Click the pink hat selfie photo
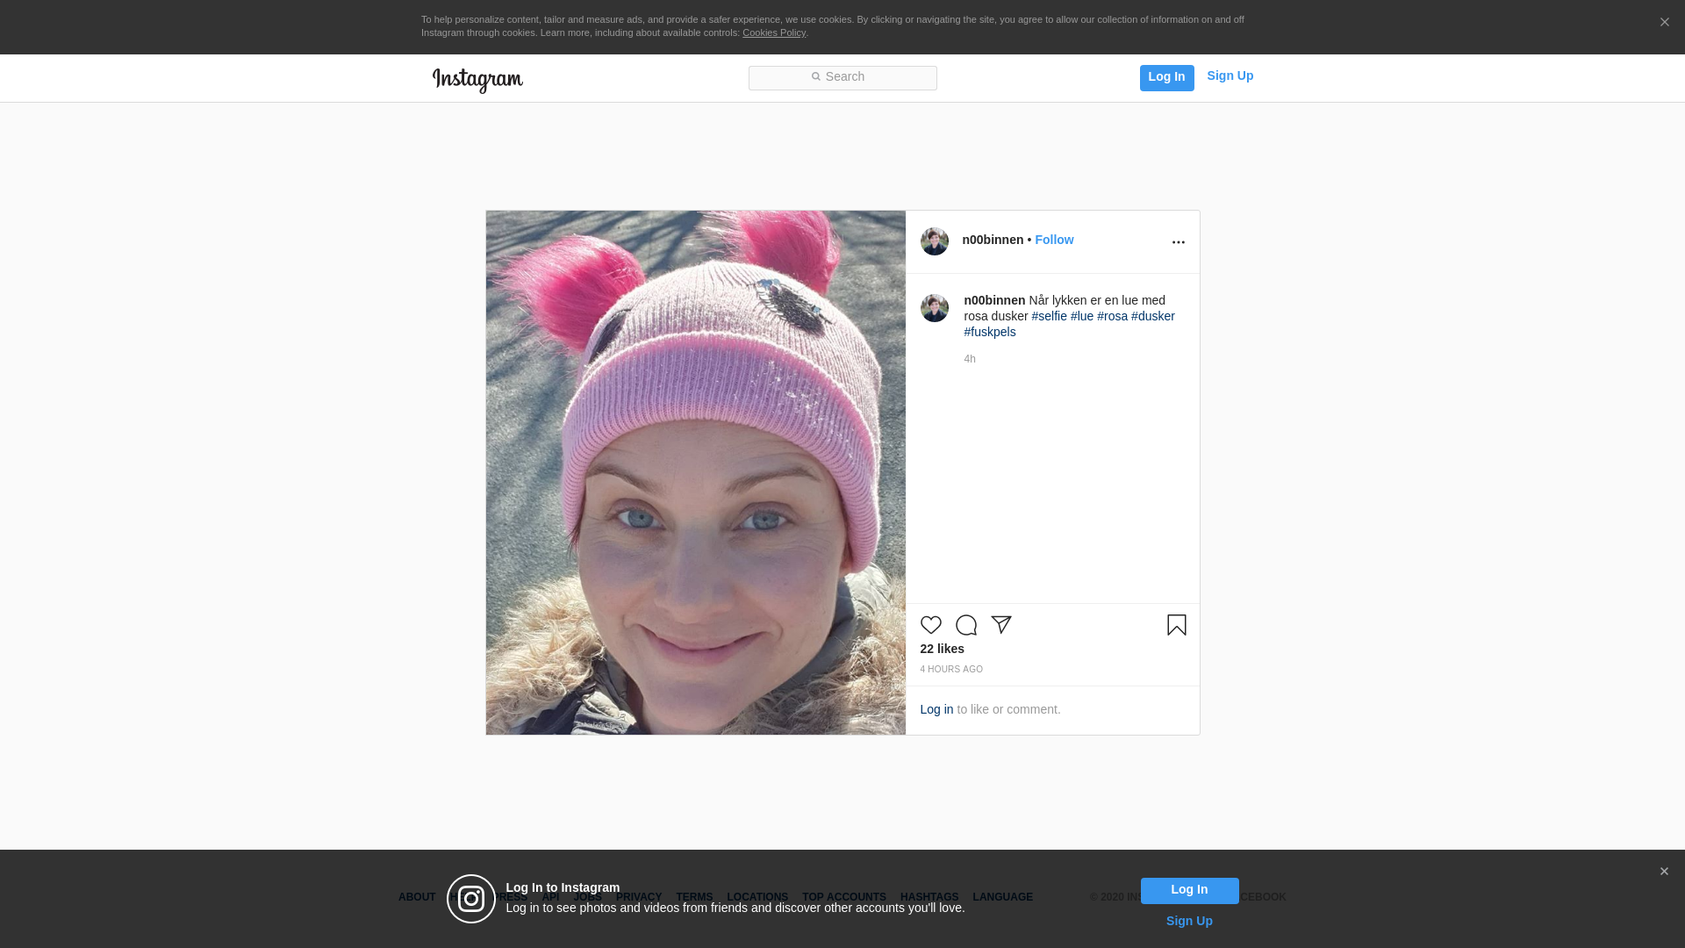The image size is (1685, 948). (x=695, y=472)
